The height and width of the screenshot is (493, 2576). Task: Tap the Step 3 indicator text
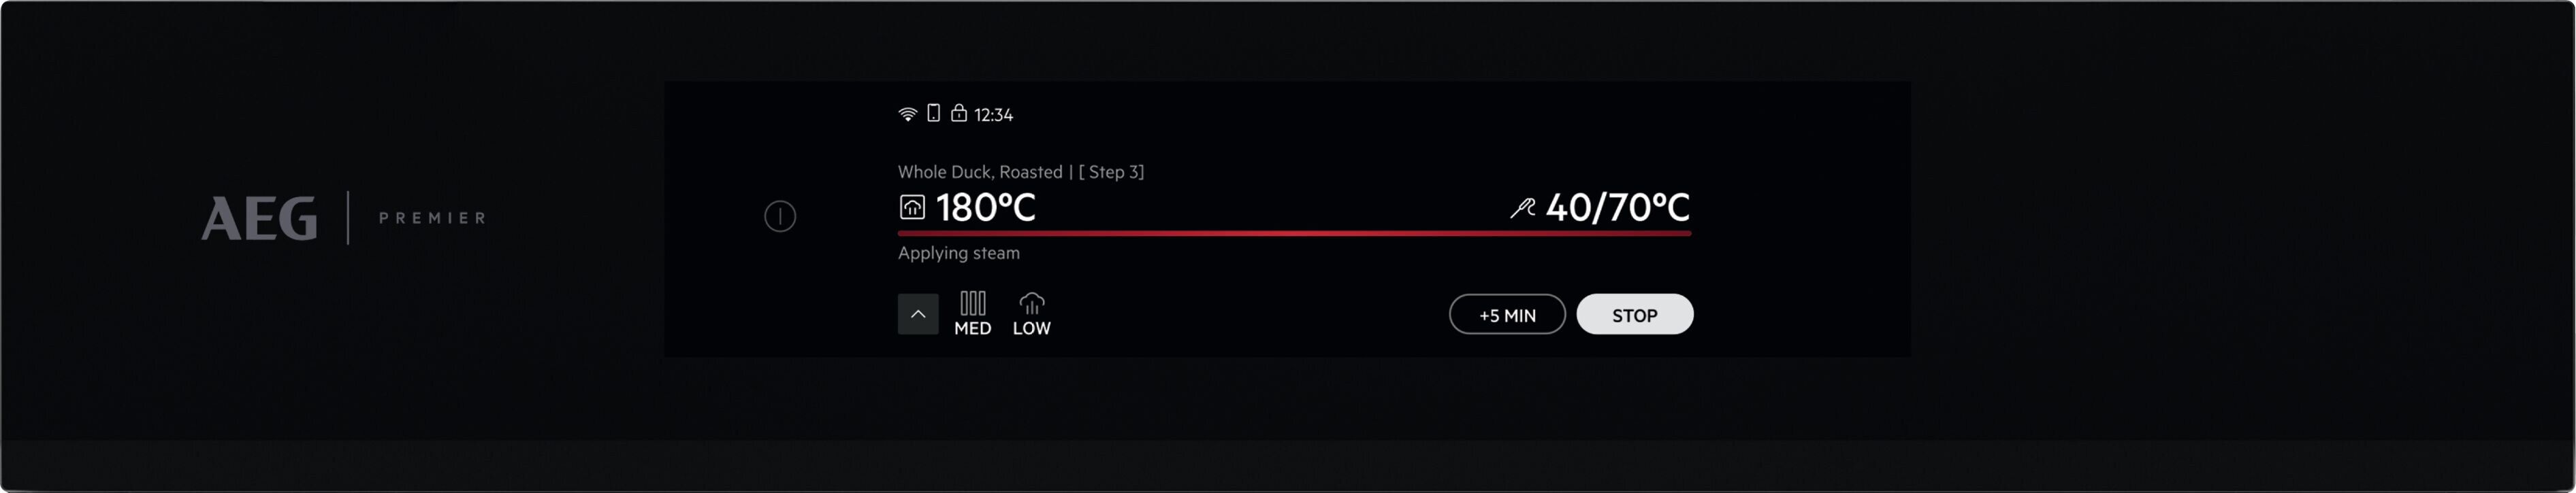(x=1111, y=171)
